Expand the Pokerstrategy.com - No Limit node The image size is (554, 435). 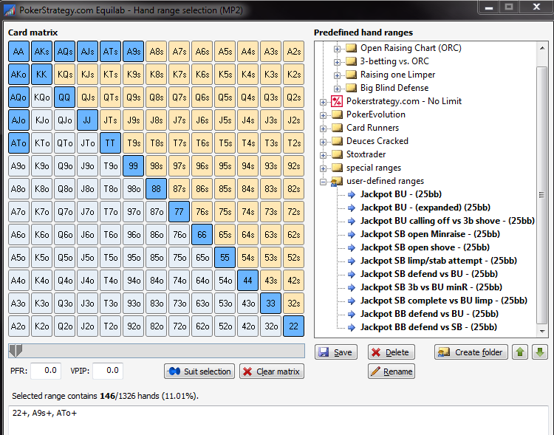[x=323, y=102]
